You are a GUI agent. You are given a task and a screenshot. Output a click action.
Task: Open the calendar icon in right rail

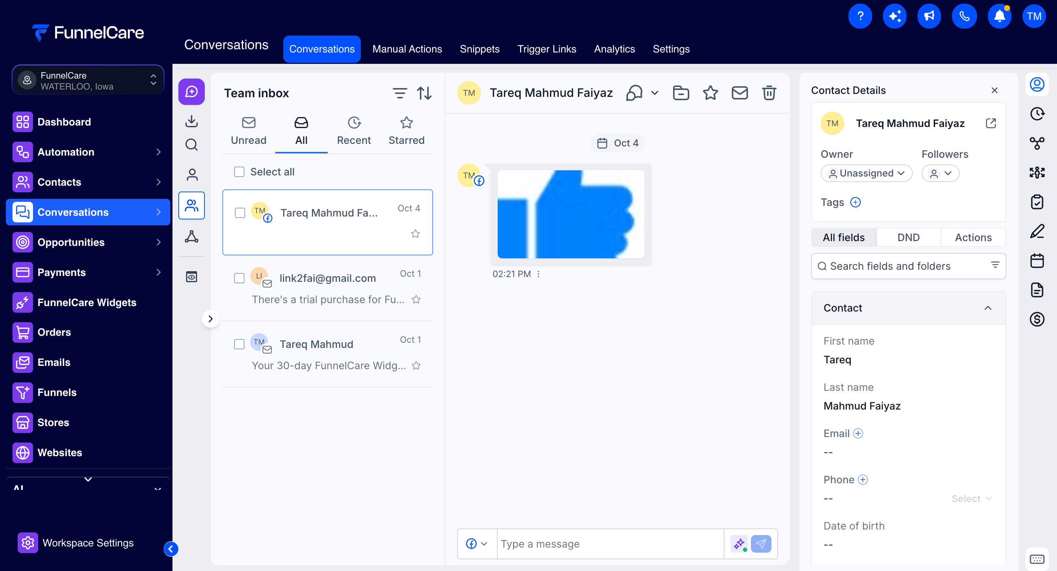pyautogui.click(x=1037, y=261)
